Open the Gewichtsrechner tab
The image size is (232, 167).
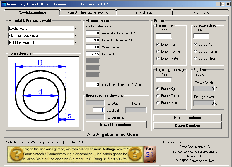(32, 13)
